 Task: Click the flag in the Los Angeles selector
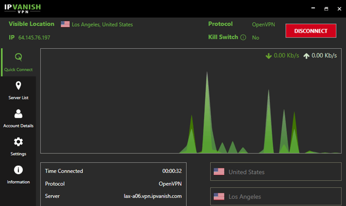[x=219, y=196]
